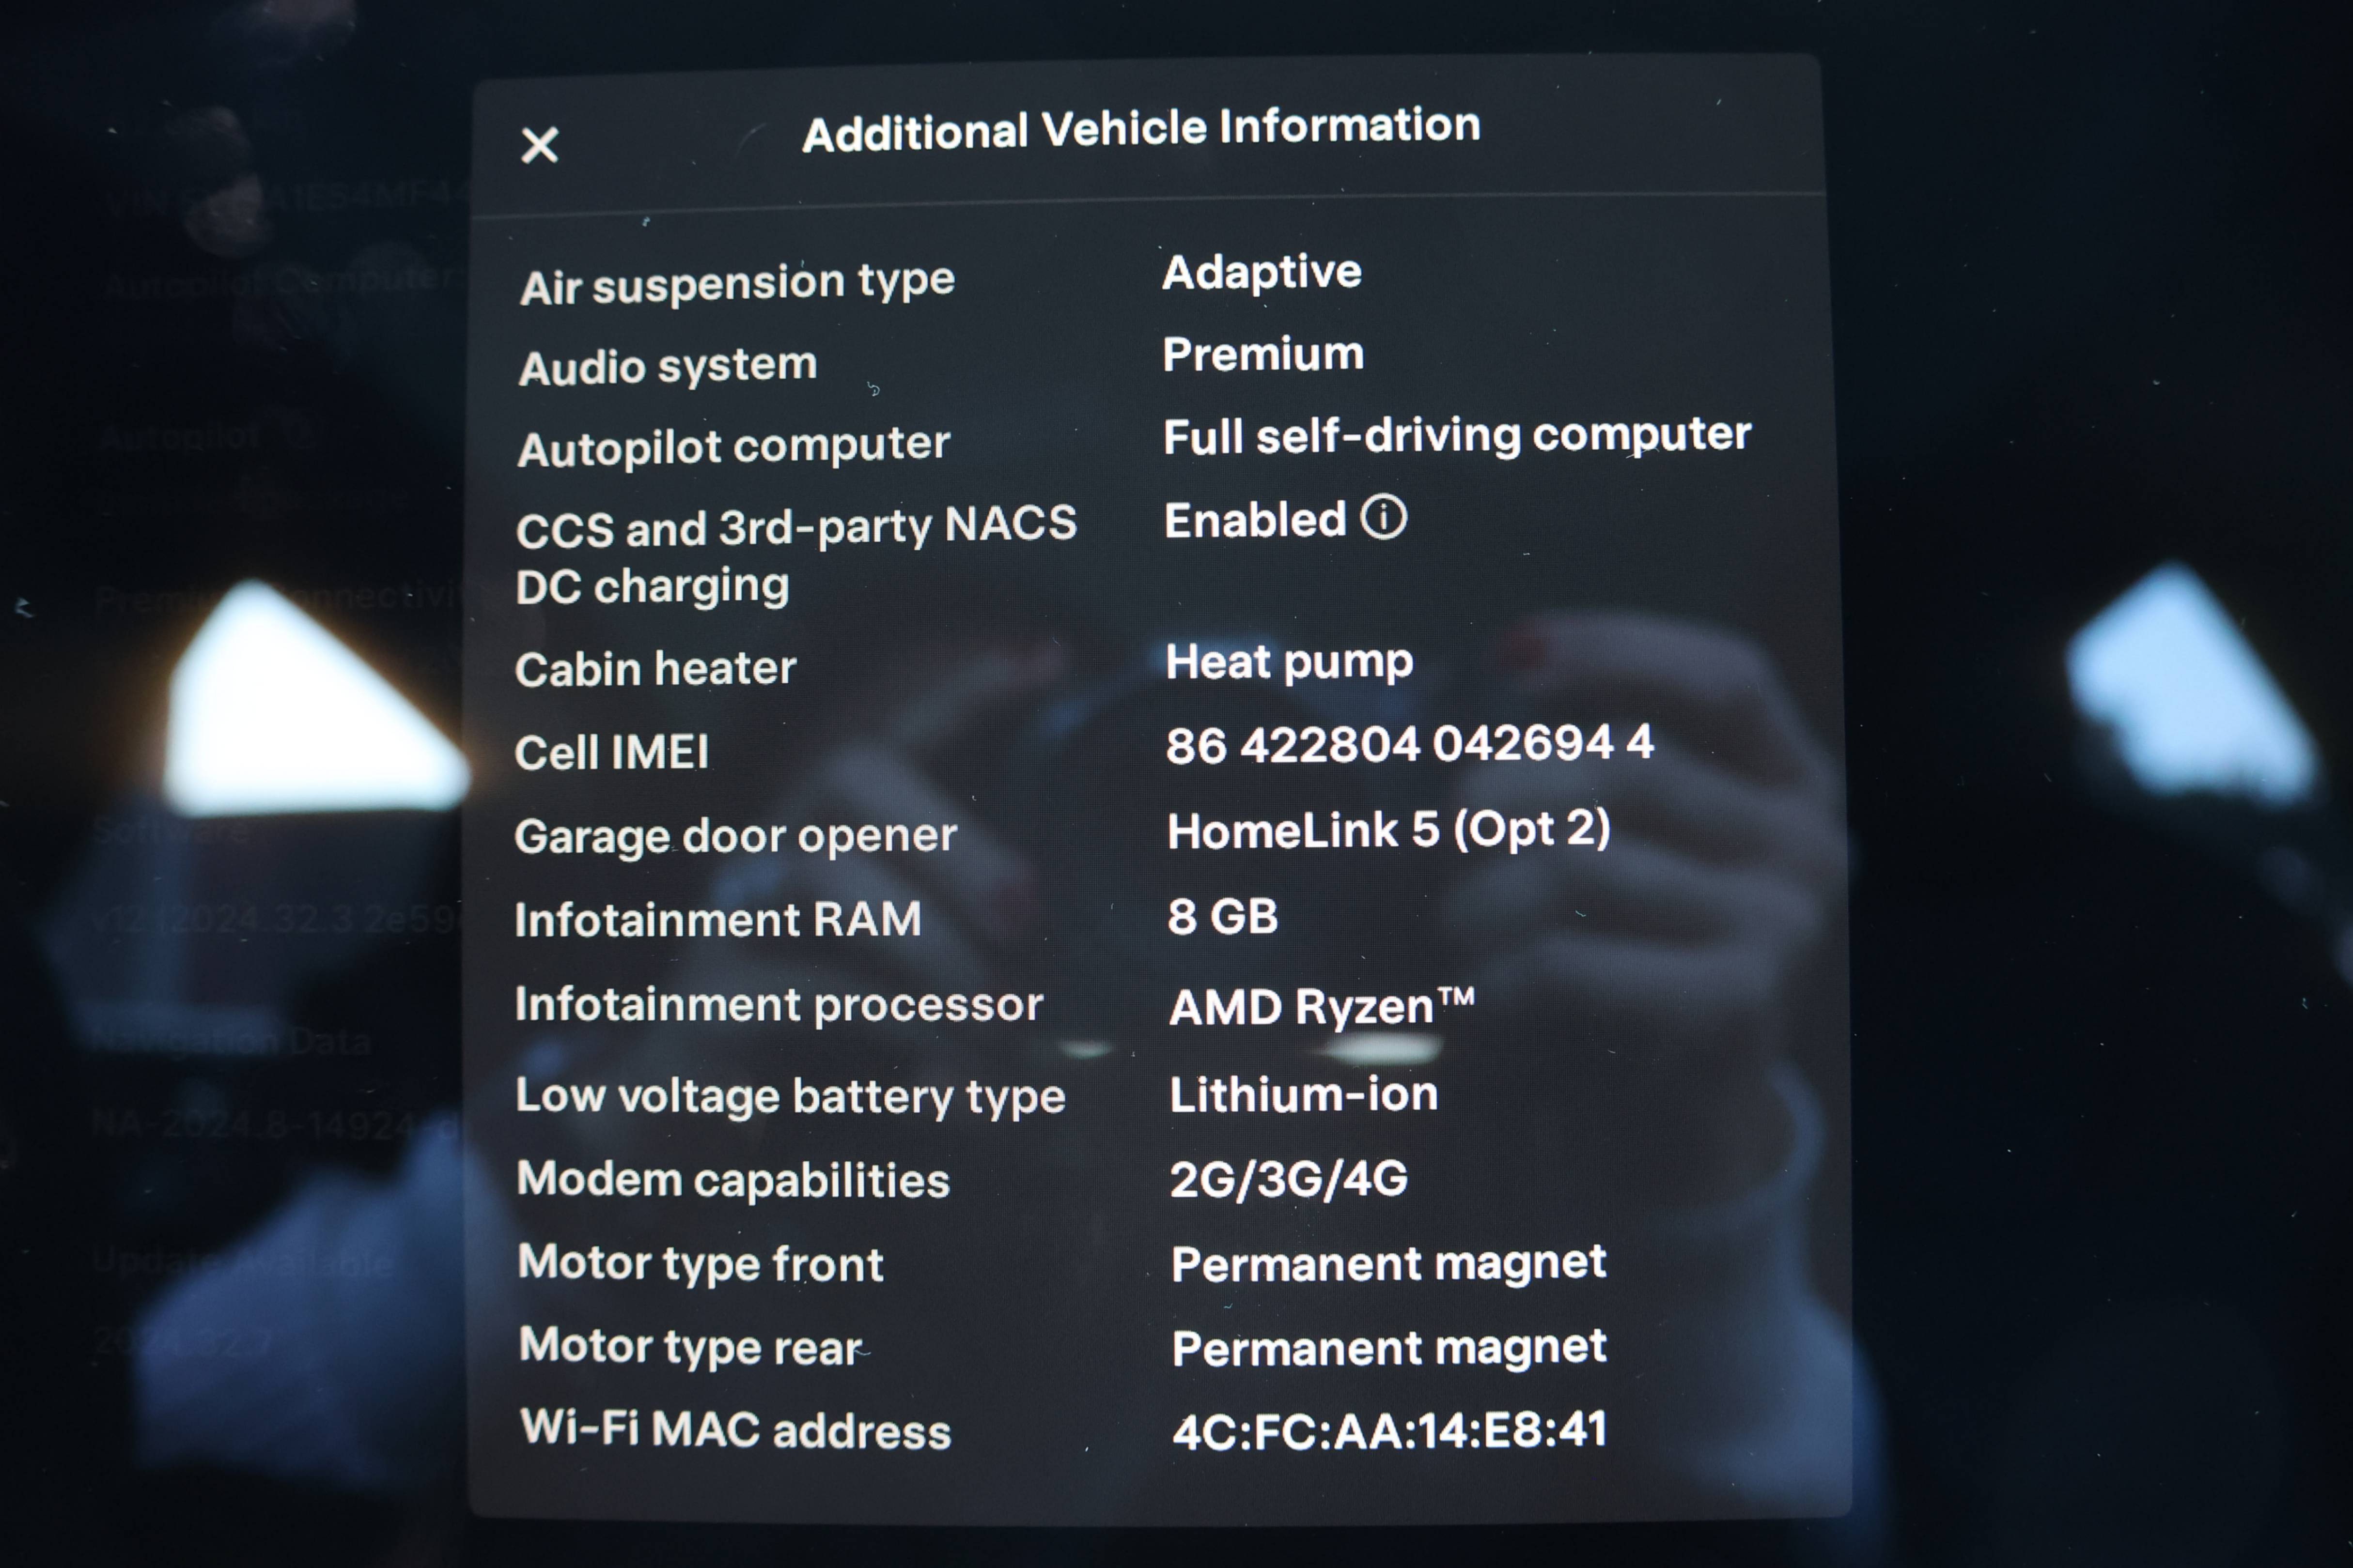Tap the AMD Ryzen processor value
Viewport: 2353px width, 1568px height.
click(x=1321, y=1006)
